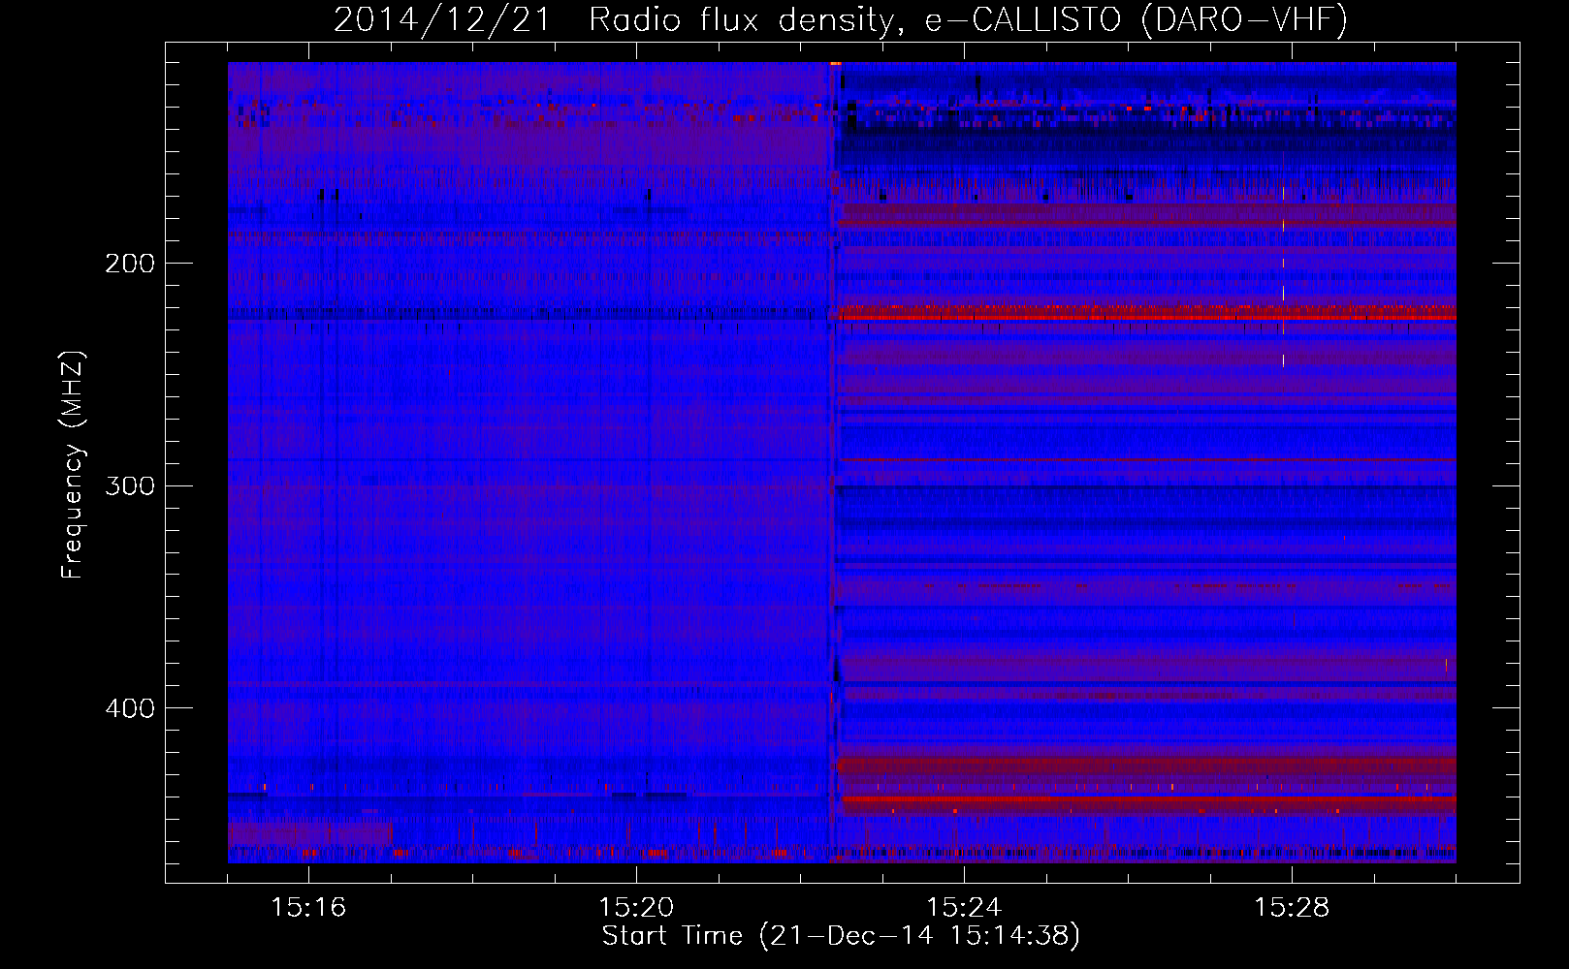Screen dimensions: 1569x969
Task: Click the 400 frequency tick label
Action: [130, 708]
